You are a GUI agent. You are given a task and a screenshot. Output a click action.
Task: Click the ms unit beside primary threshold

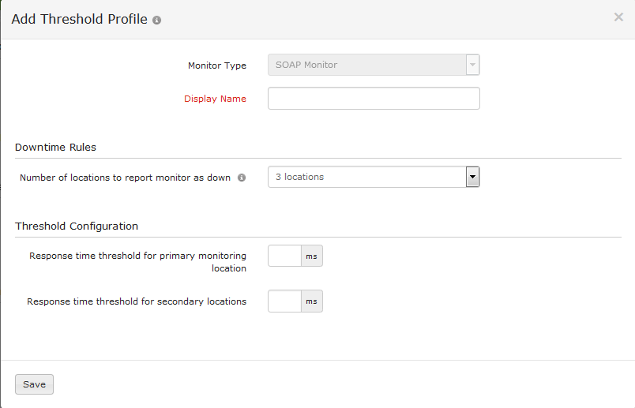tap(312, 256)
